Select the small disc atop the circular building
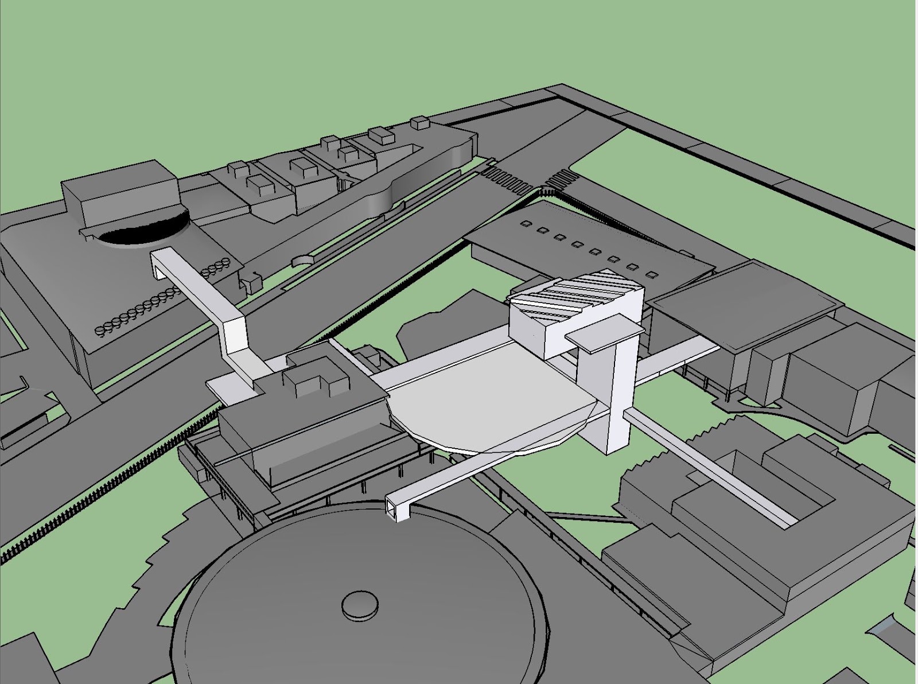Image resolution: width=918 pixels, height=684 pixels. click(360, 605)
